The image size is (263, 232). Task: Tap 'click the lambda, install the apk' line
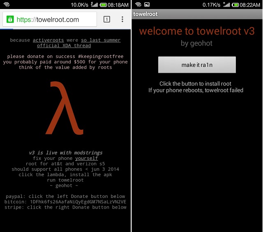click(65, 175)
